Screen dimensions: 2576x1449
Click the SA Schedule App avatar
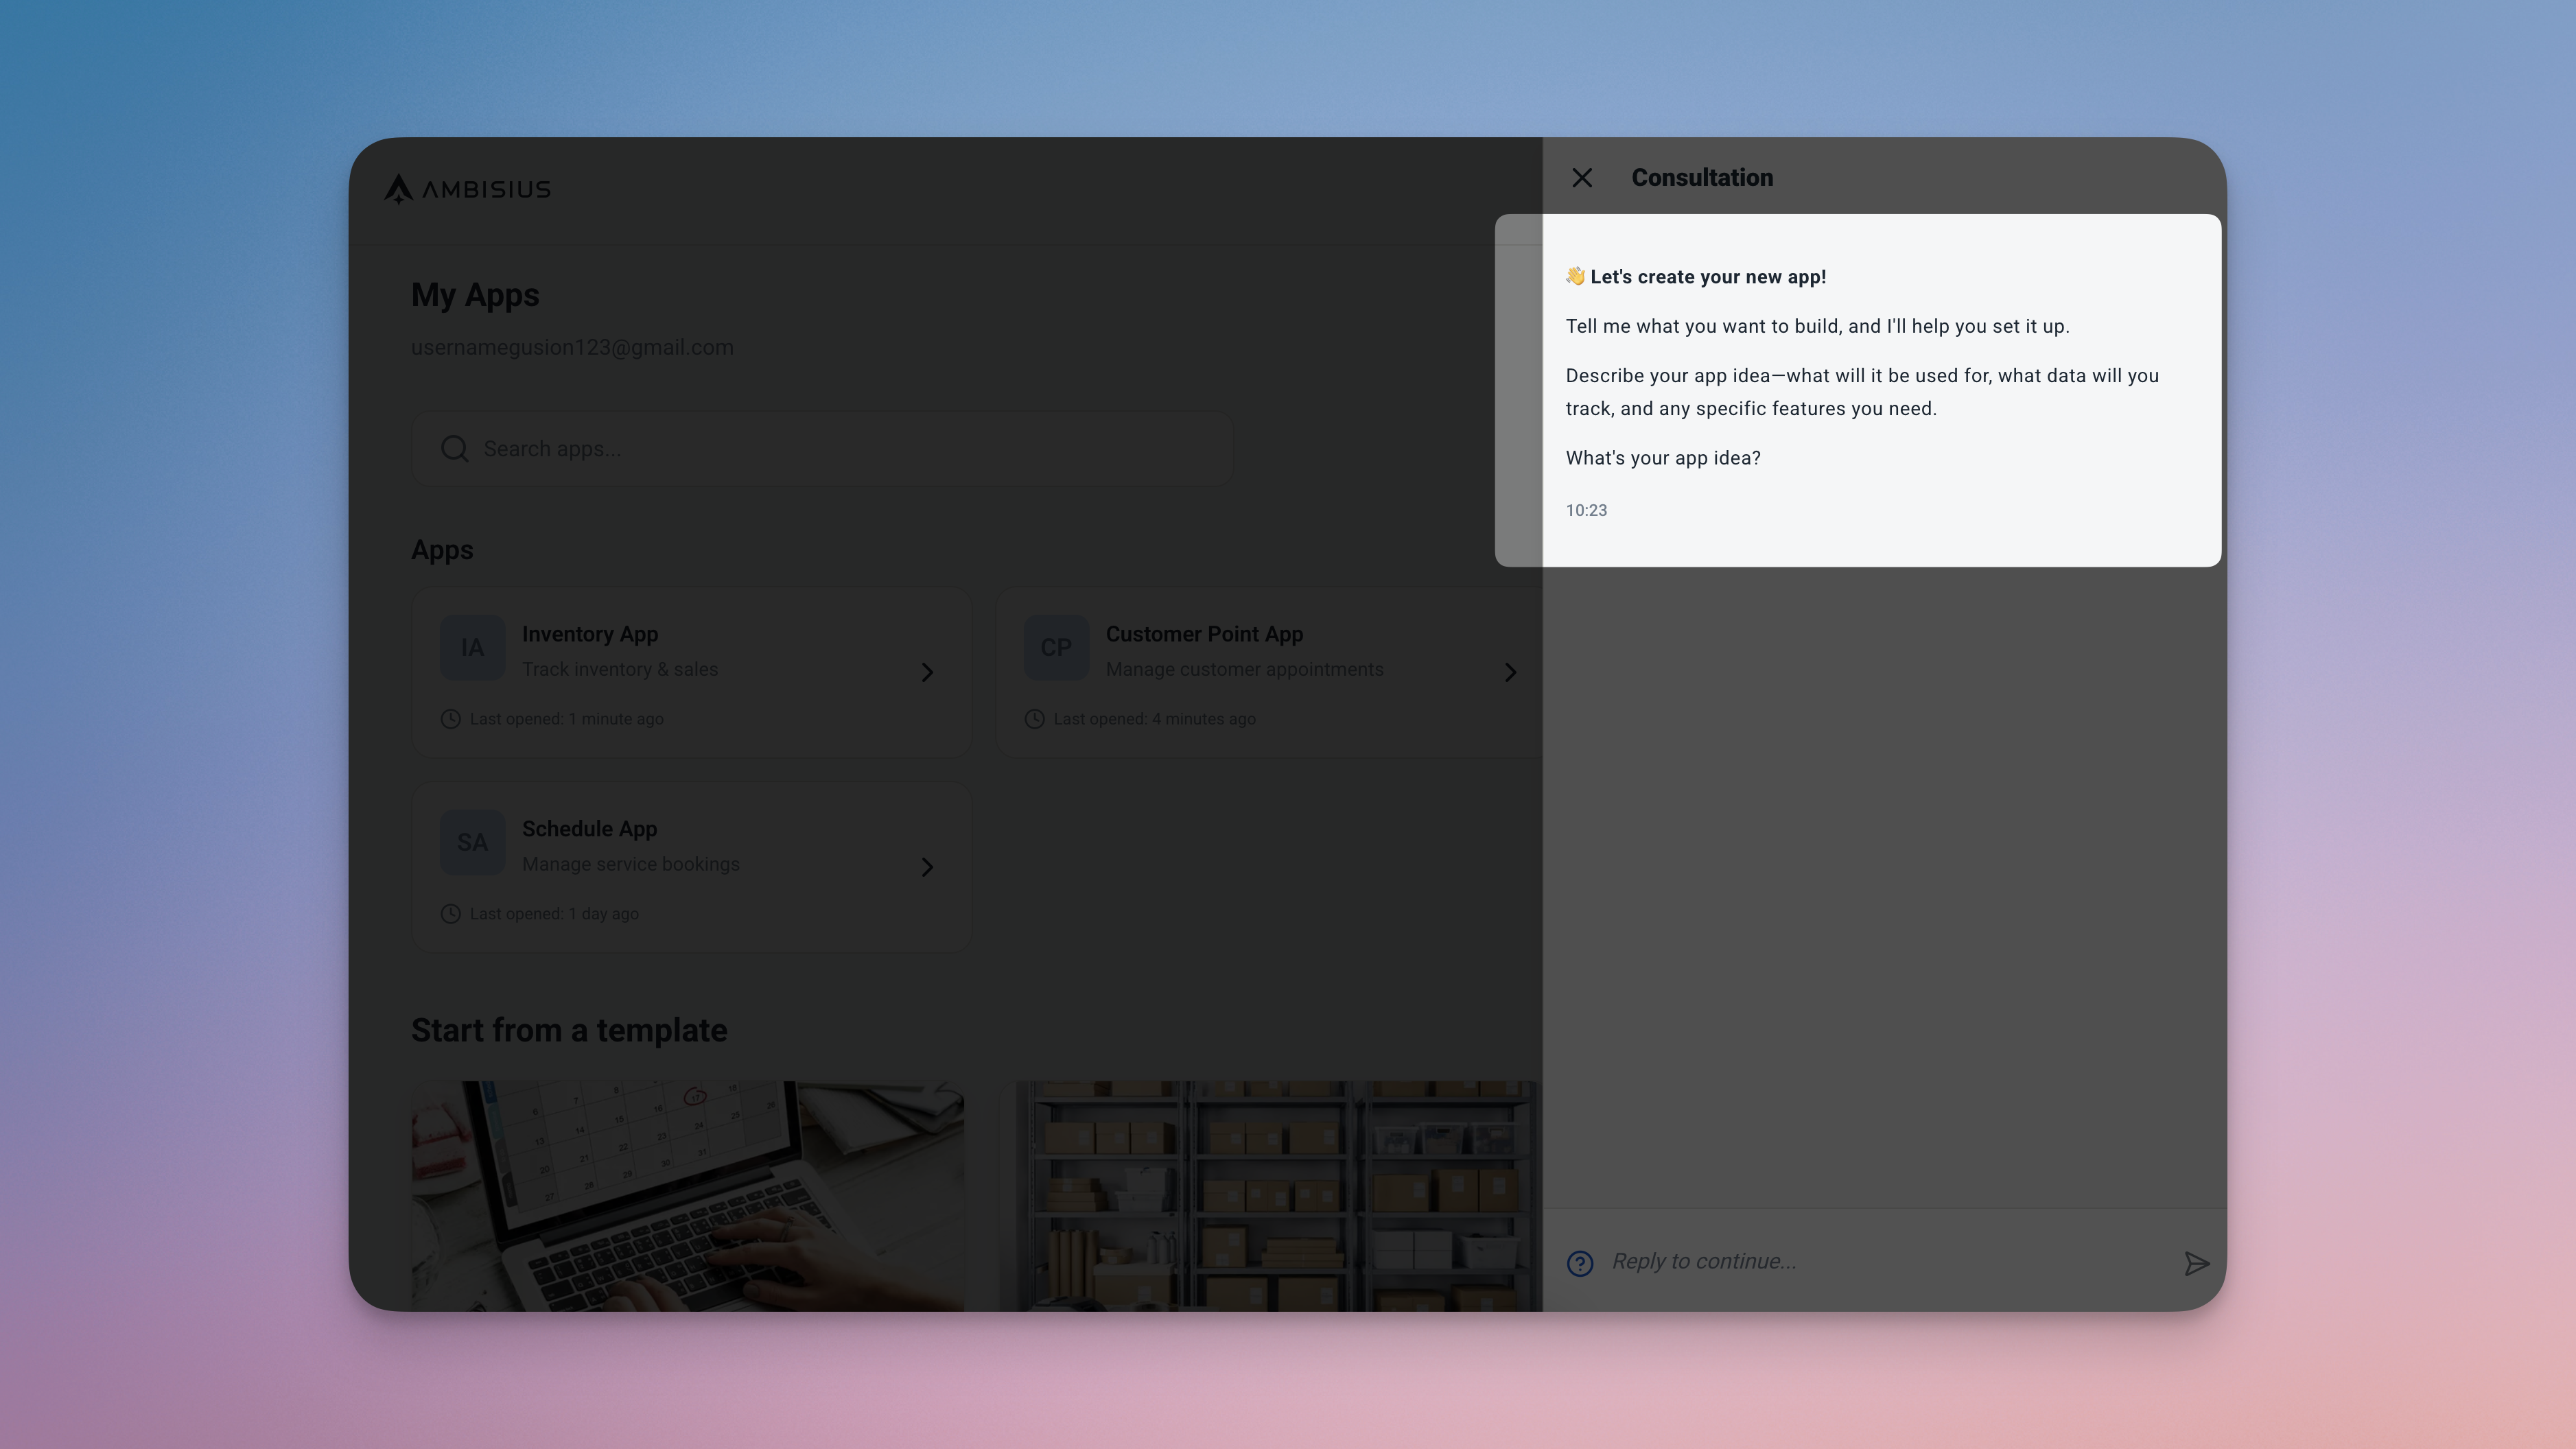pyautogui.click(x=473, y=842)
